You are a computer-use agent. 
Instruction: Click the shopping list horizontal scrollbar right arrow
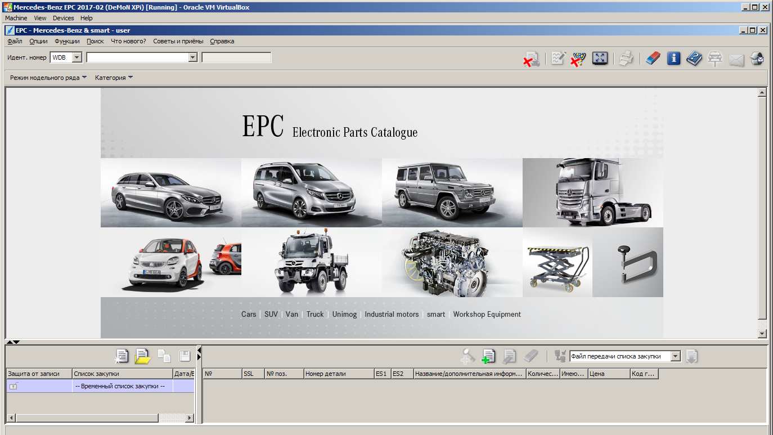click(x=189, y=418)
